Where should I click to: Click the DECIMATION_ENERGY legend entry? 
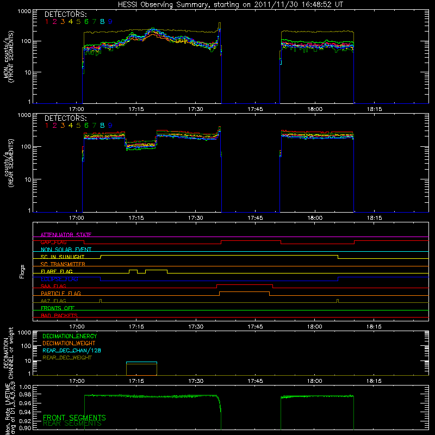pos(70,336)
